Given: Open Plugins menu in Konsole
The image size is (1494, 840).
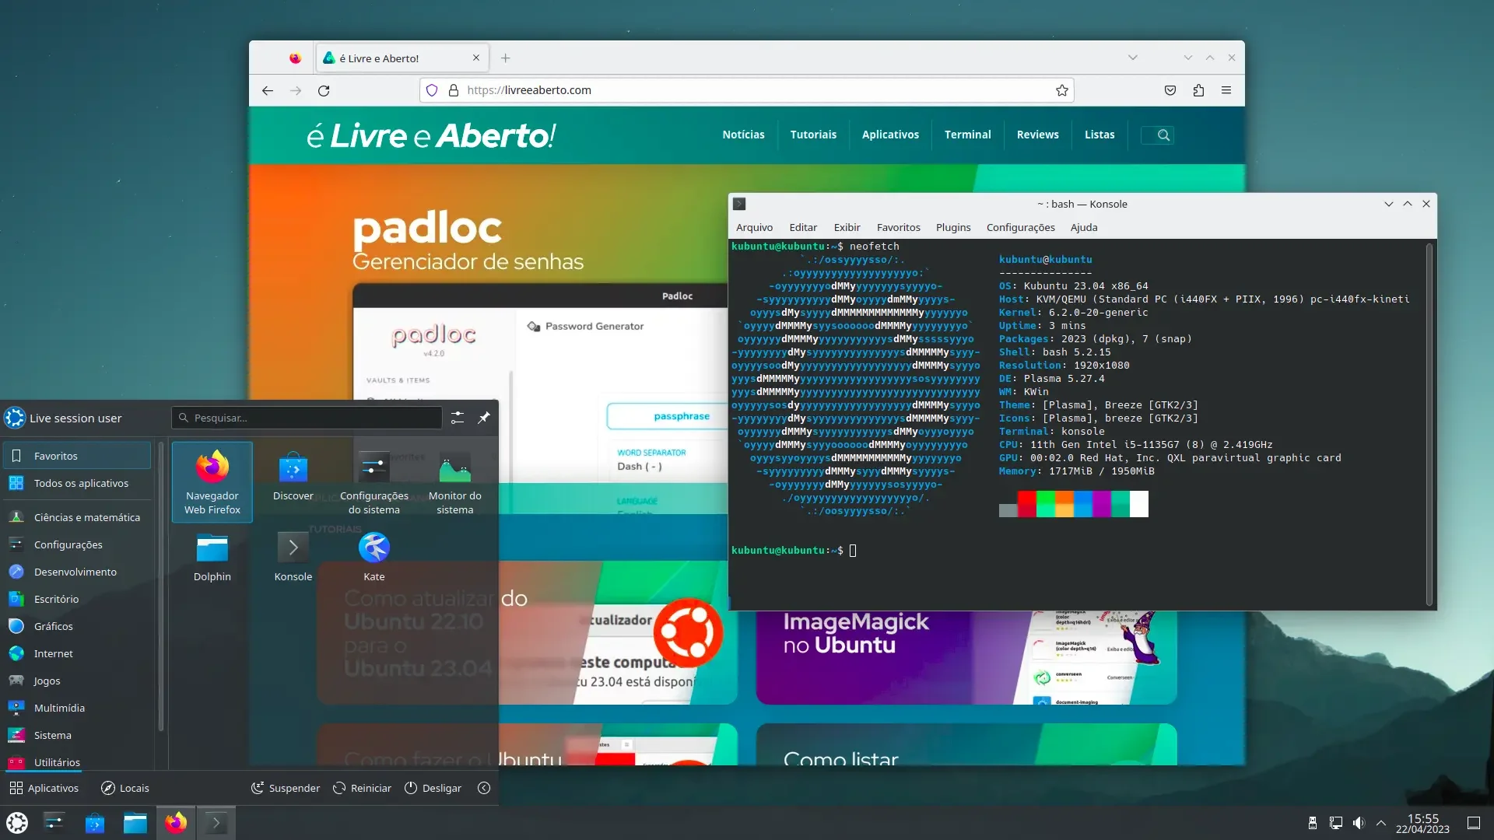Looking at the screenshot, I should coord(953,227).
